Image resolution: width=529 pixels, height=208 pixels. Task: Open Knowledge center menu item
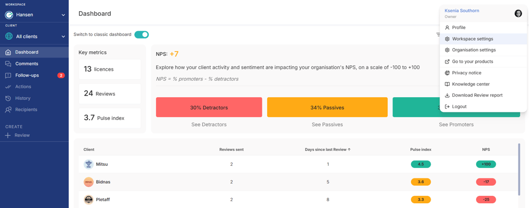(x=483, y=84)
